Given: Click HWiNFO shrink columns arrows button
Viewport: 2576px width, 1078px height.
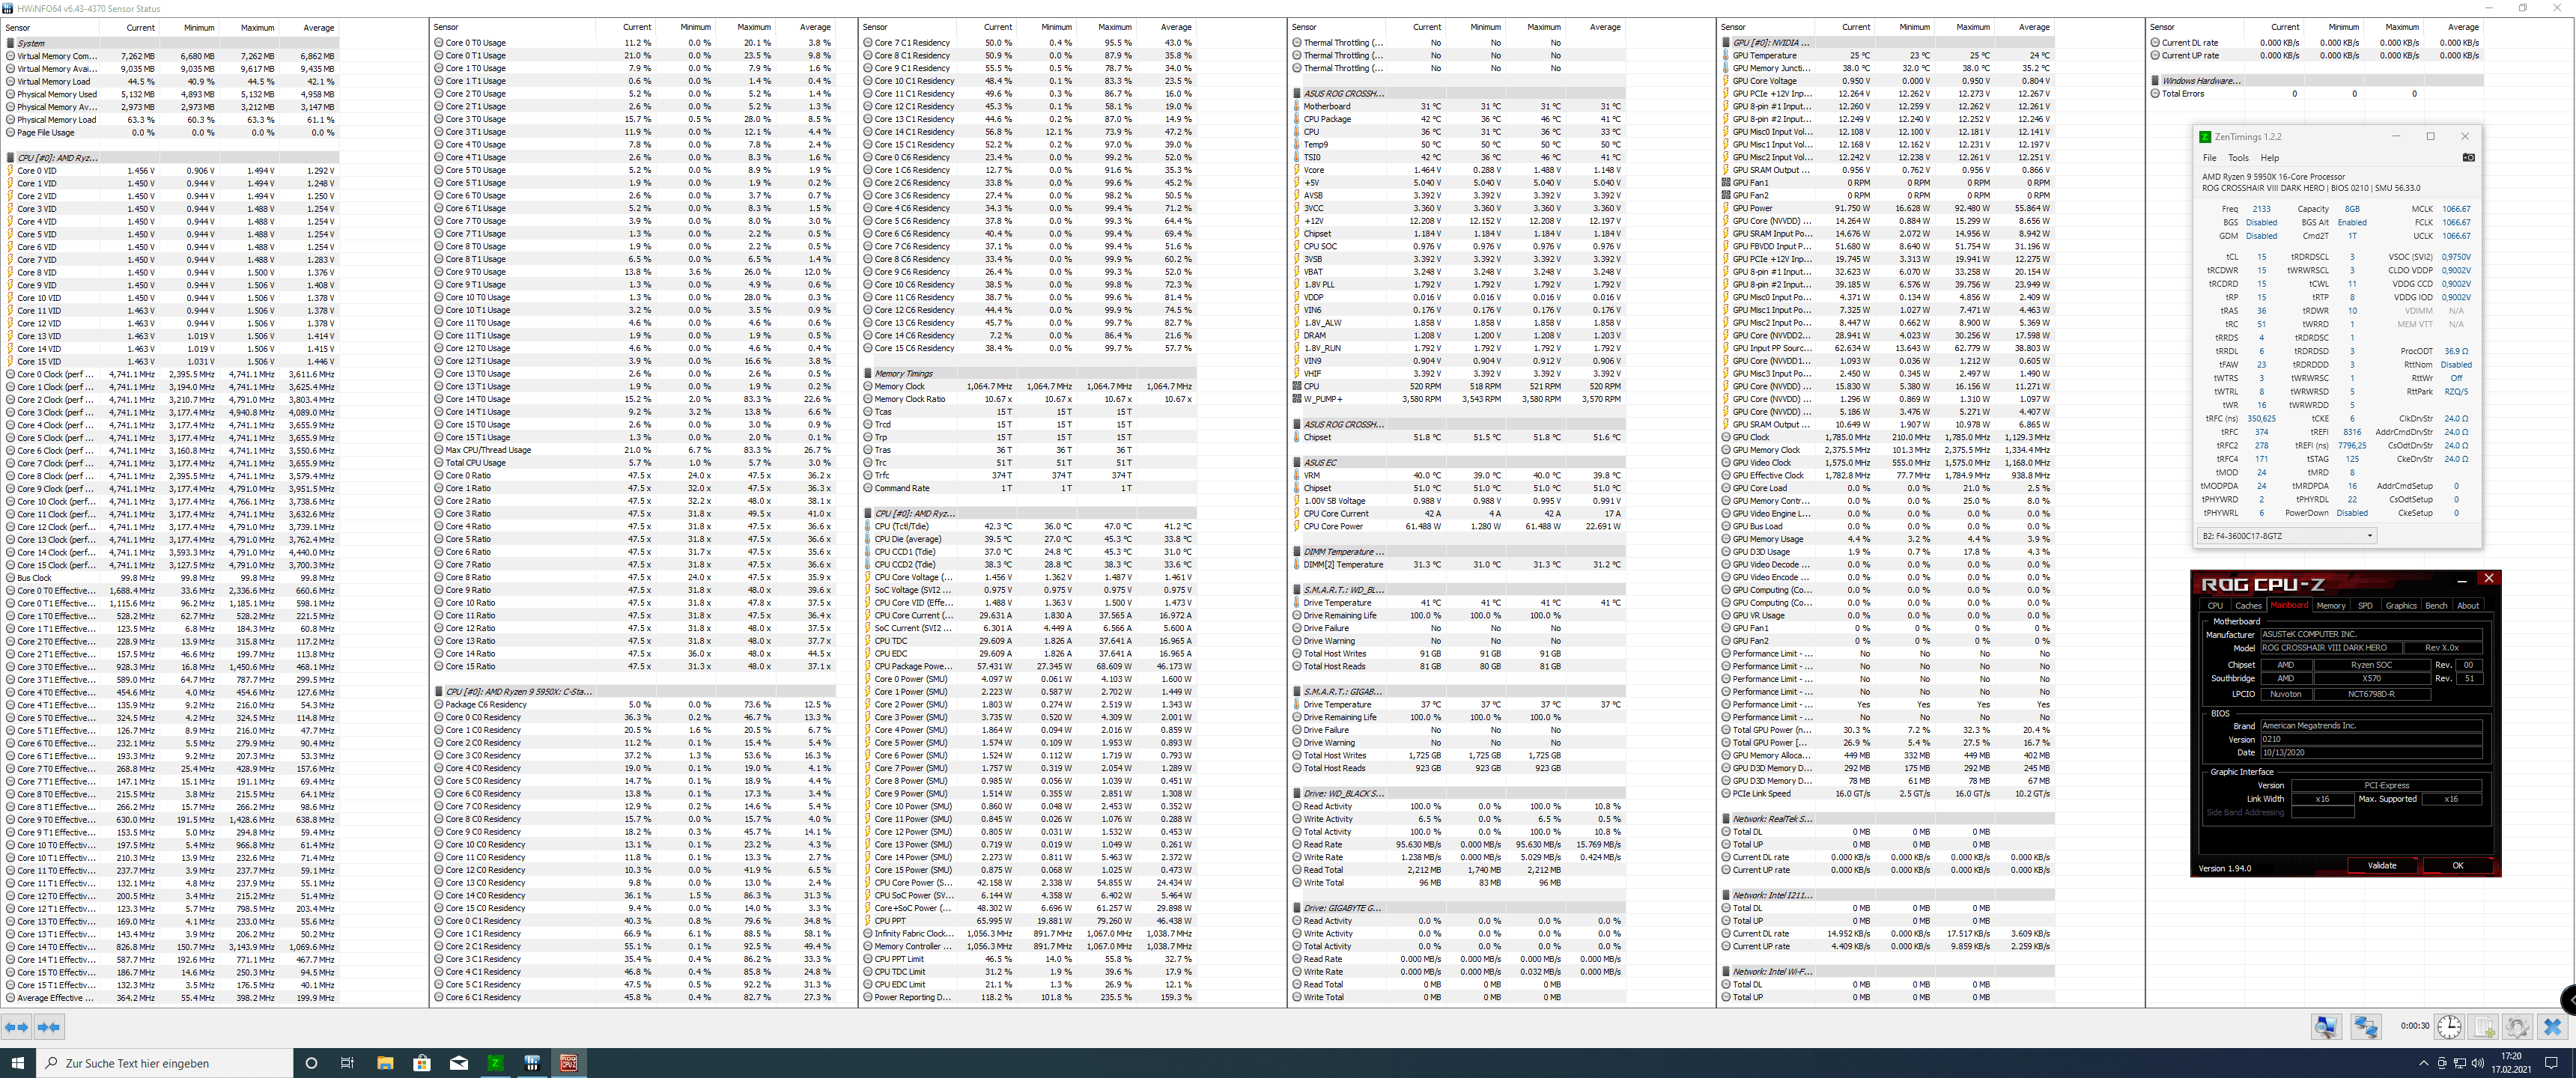Looking at the screenshot, I should coord(49,1027).
